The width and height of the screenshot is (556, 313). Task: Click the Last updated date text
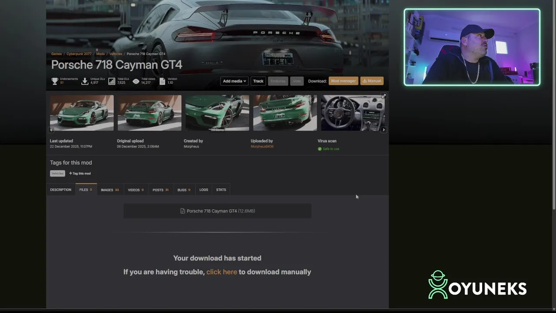[71, 147]
